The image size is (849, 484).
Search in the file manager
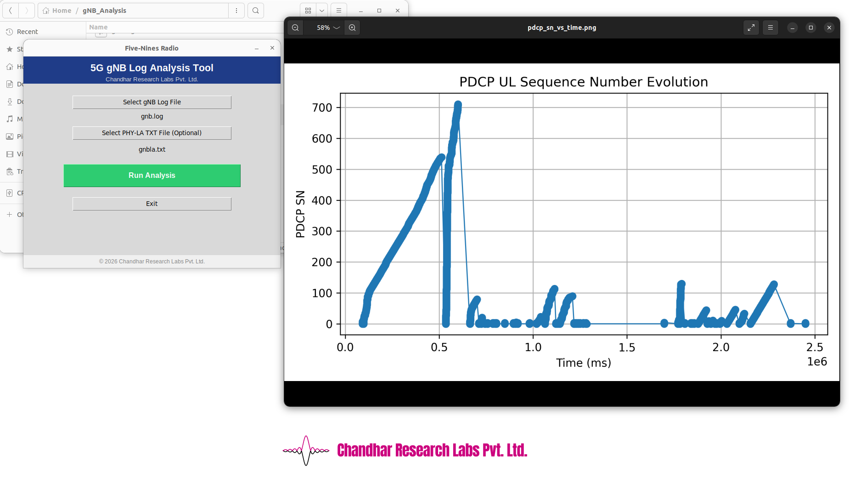click(256, 11)
